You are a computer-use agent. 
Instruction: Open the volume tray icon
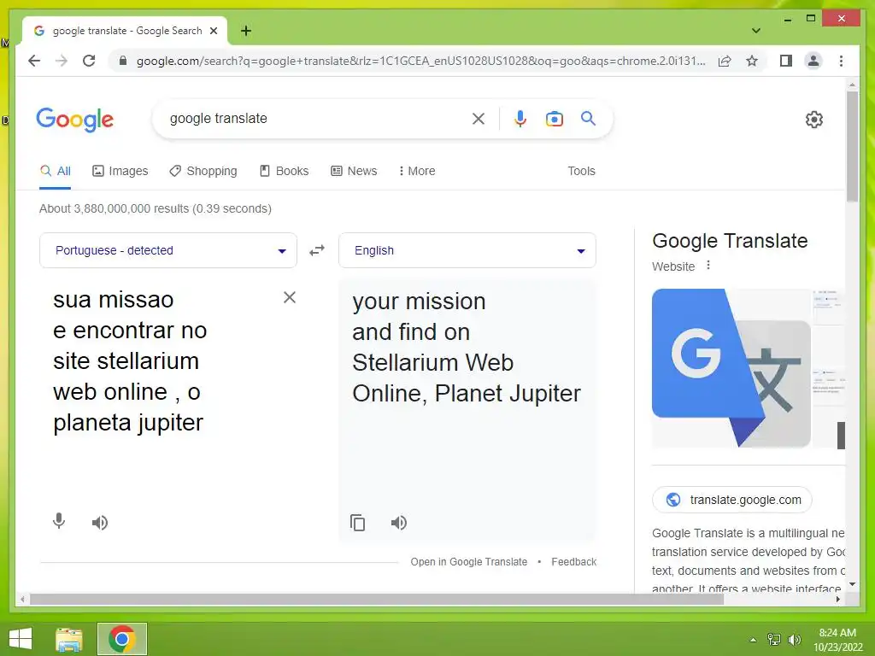pyautogui.click(x=794, y=640)
